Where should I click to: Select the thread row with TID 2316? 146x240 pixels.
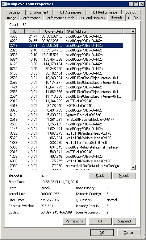tap(66, 152)
